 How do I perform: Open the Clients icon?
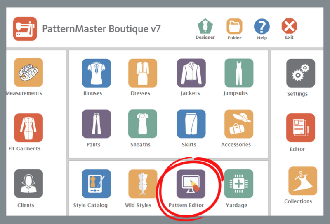[28, 184]
